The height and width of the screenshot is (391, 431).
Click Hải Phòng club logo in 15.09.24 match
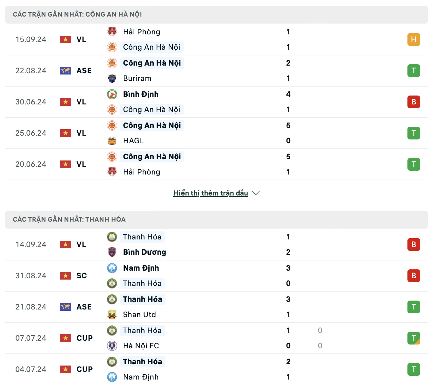pos(112,32)
